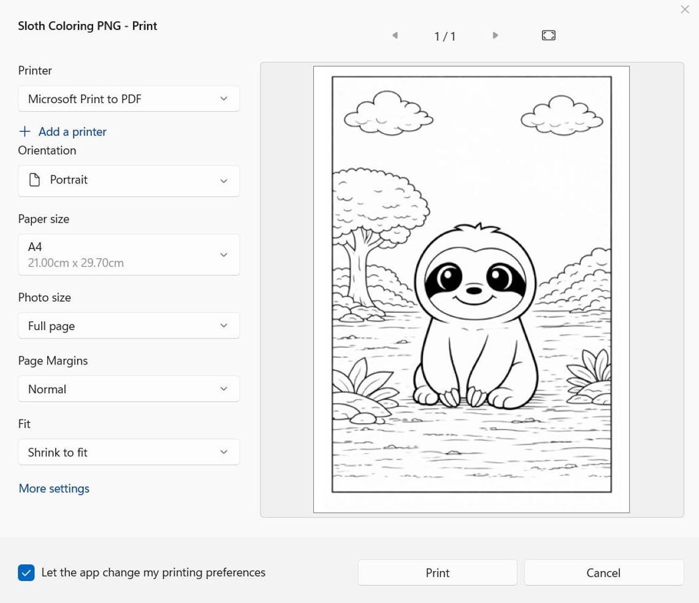Go to next preview page arrow

pos(495,35)
